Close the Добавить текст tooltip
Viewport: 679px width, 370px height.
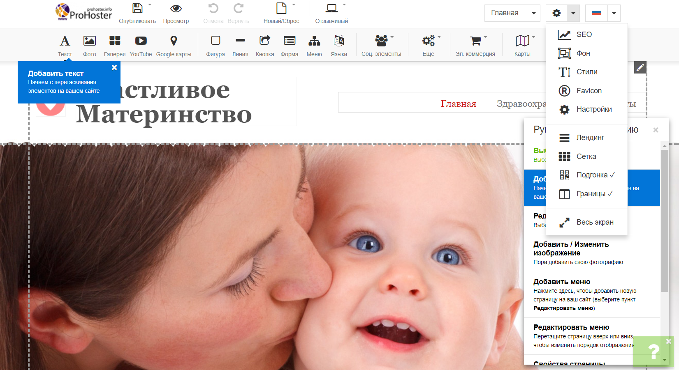tap(114, 67)
